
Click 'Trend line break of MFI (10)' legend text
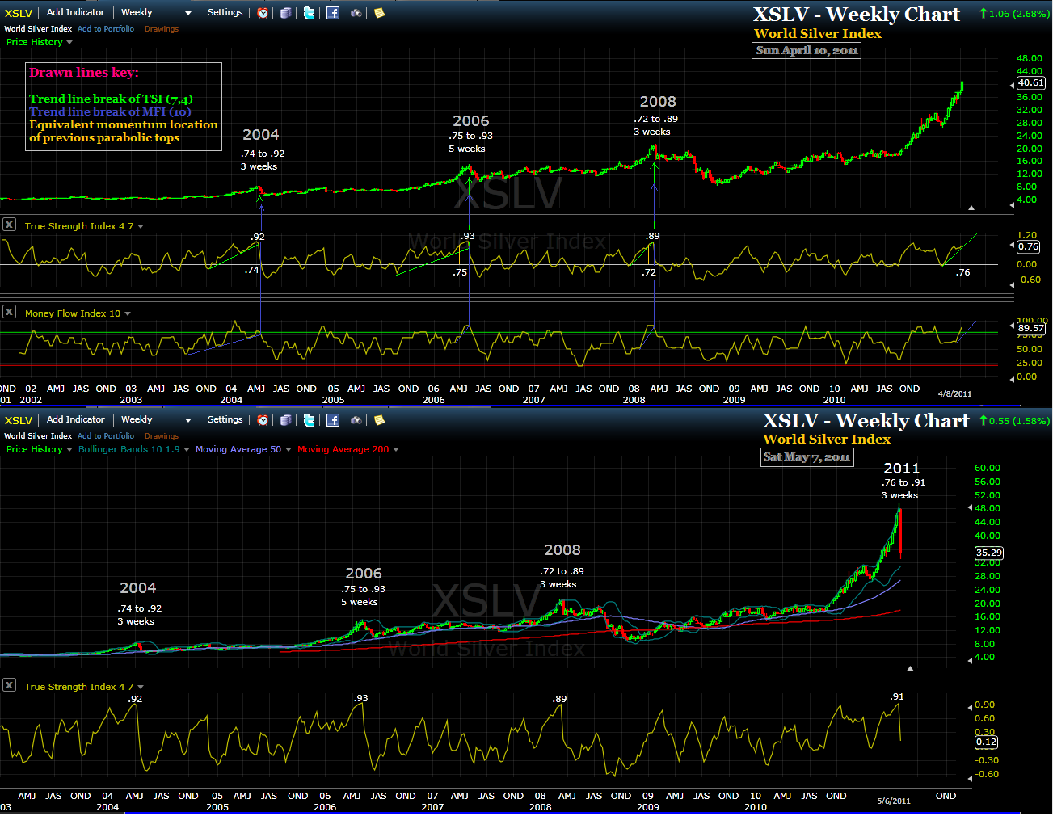110,111
